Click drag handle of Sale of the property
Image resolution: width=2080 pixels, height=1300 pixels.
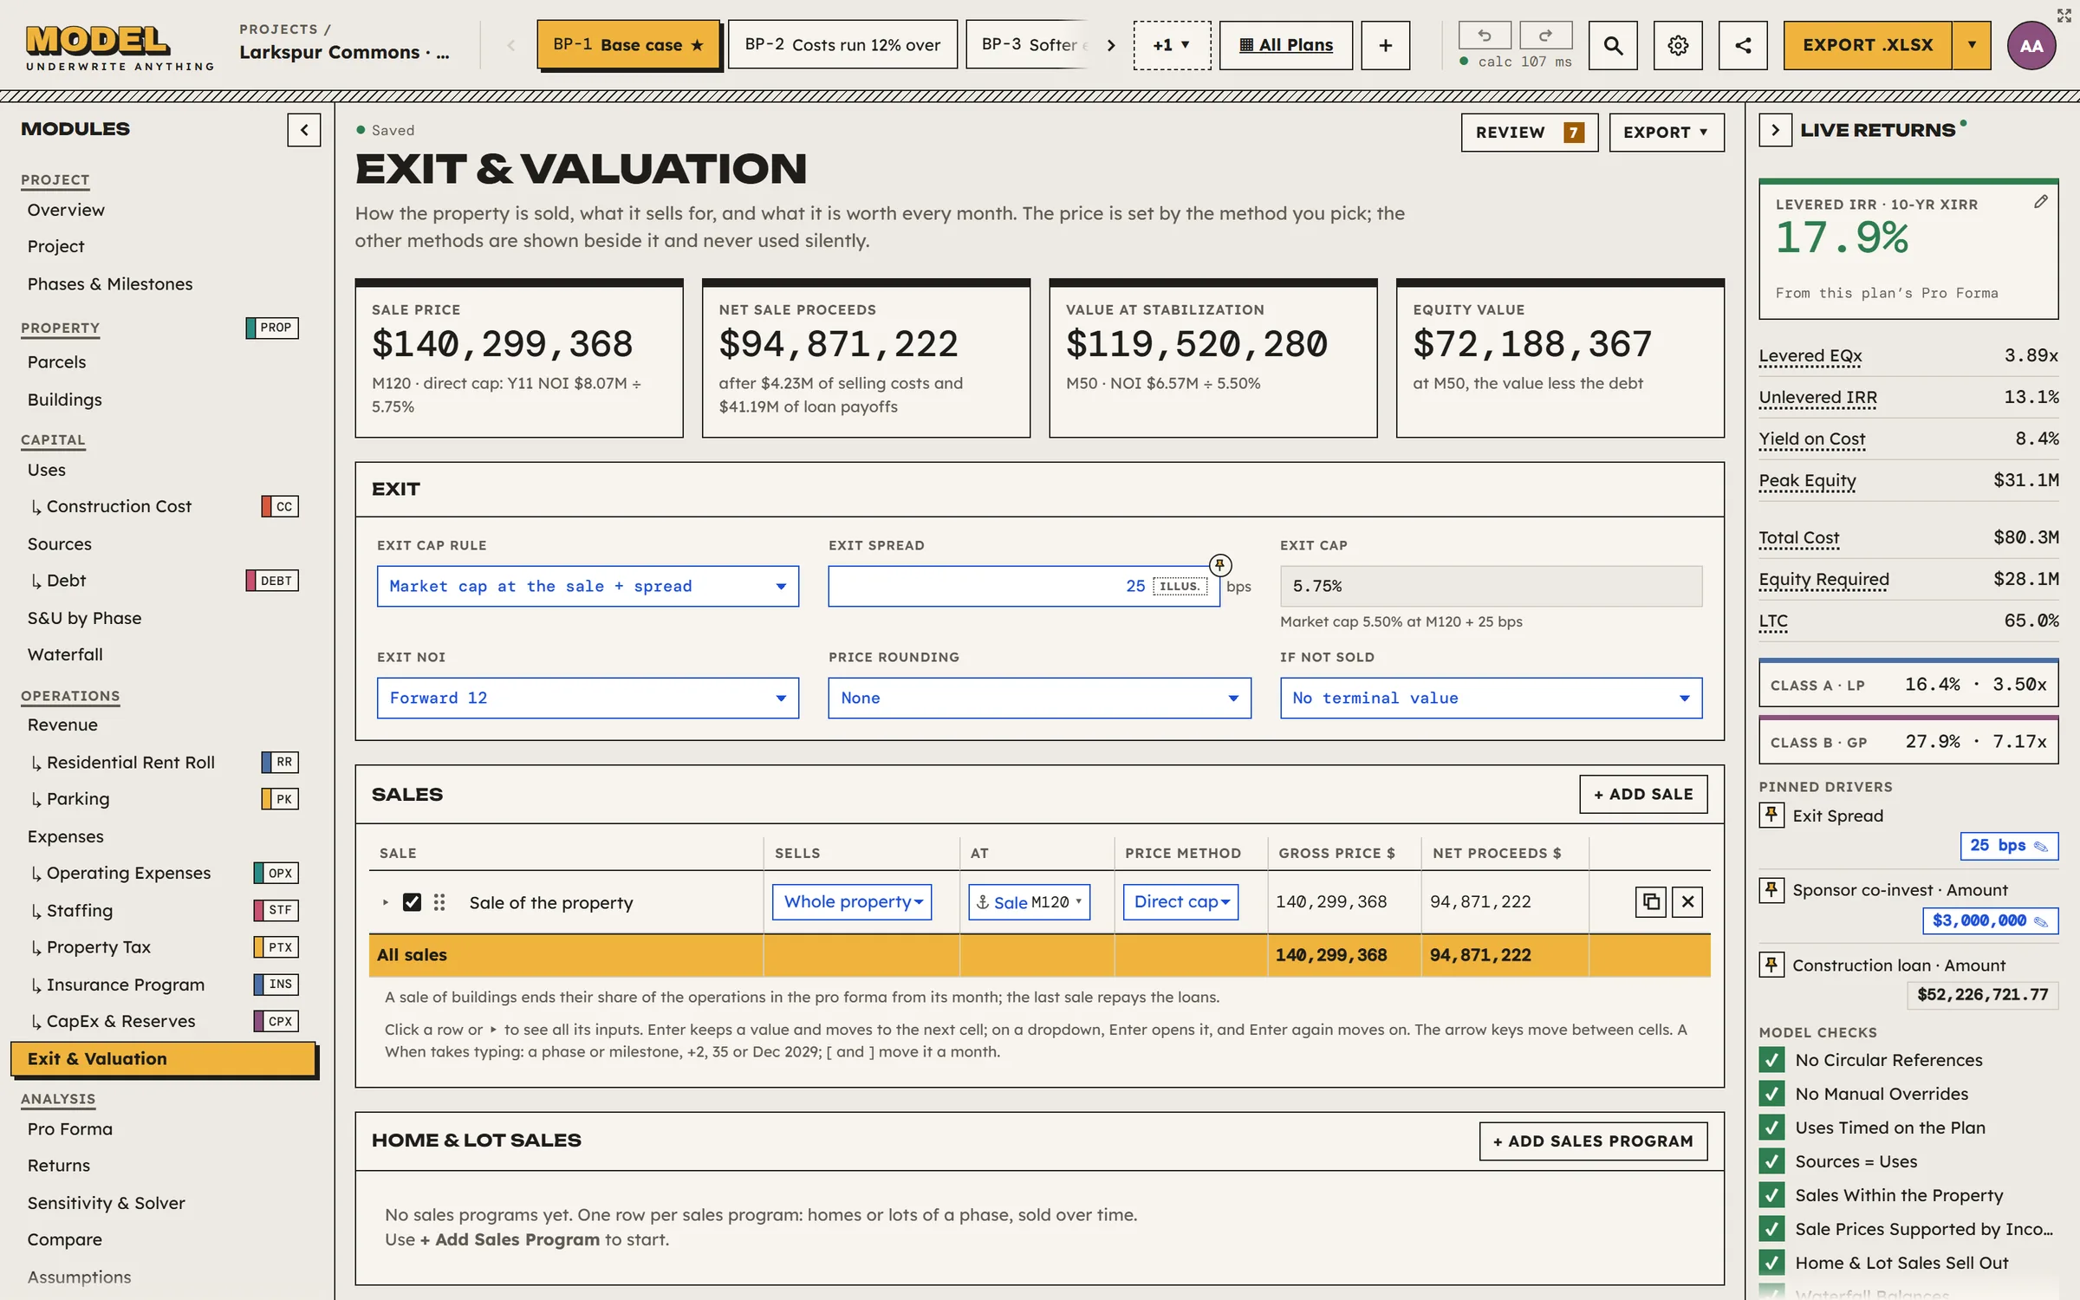click(x=439, y=902)
